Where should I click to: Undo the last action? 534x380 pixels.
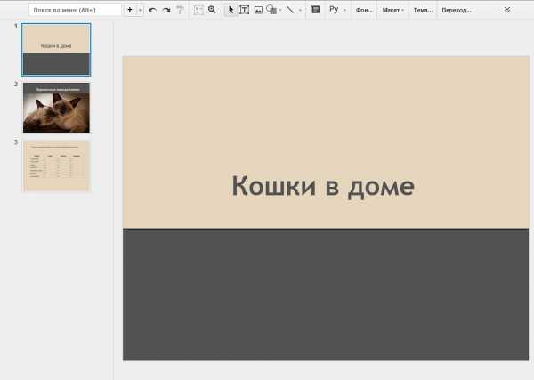click(x=152, y=10)
